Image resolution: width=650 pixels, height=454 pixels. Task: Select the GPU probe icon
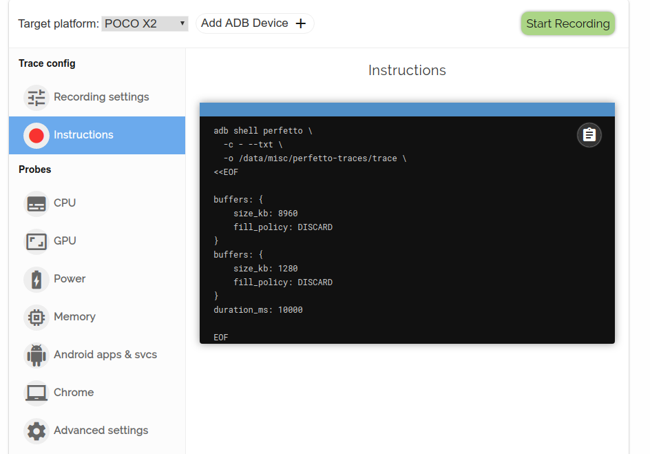click(36, 240)
